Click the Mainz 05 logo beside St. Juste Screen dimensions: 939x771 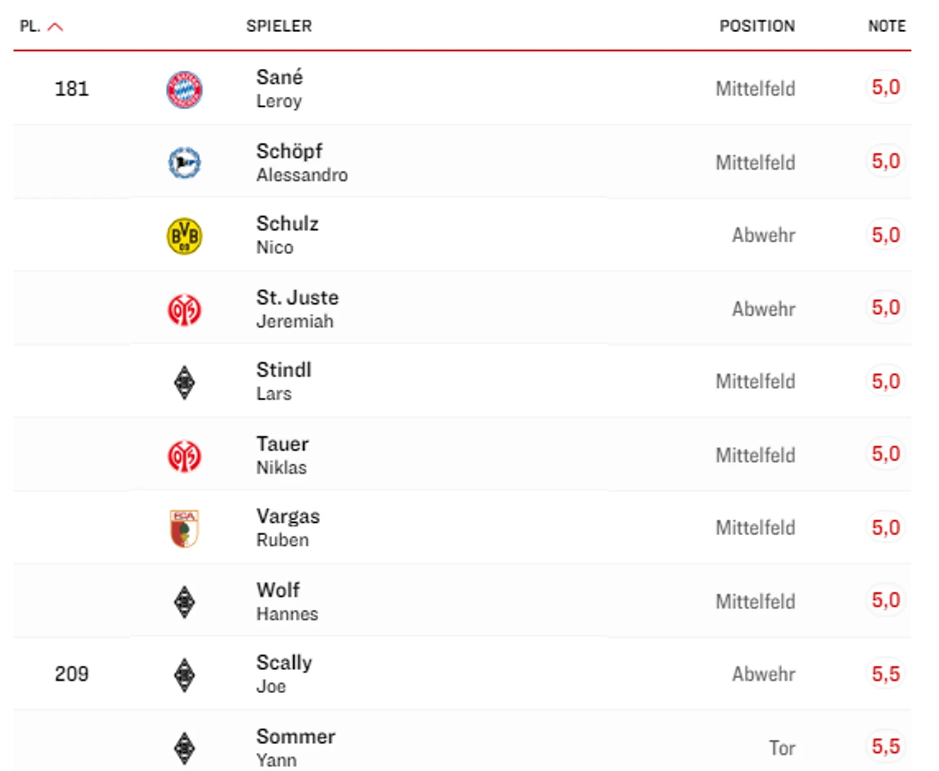(x=185, y=310)
